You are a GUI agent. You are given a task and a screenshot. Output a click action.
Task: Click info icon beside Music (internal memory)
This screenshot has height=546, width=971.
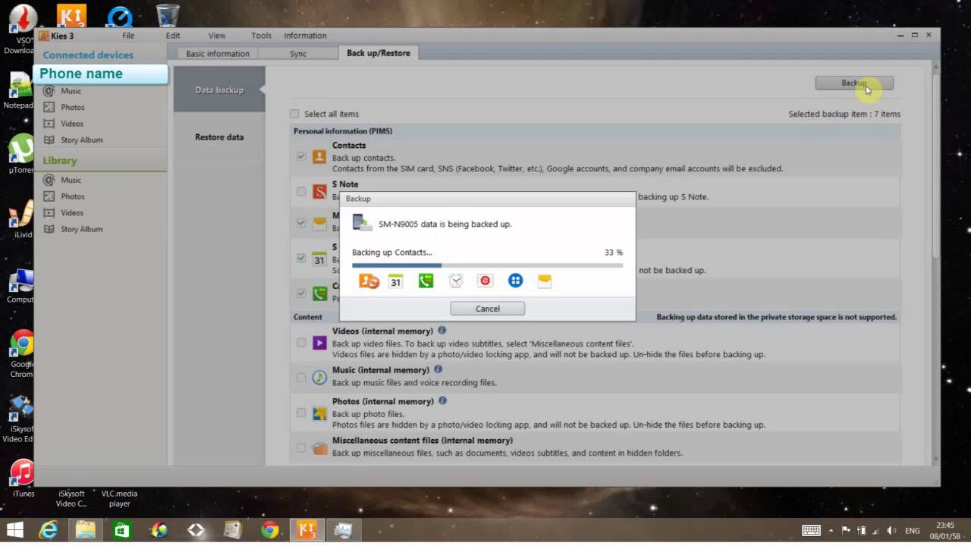[x=438, y=369]
